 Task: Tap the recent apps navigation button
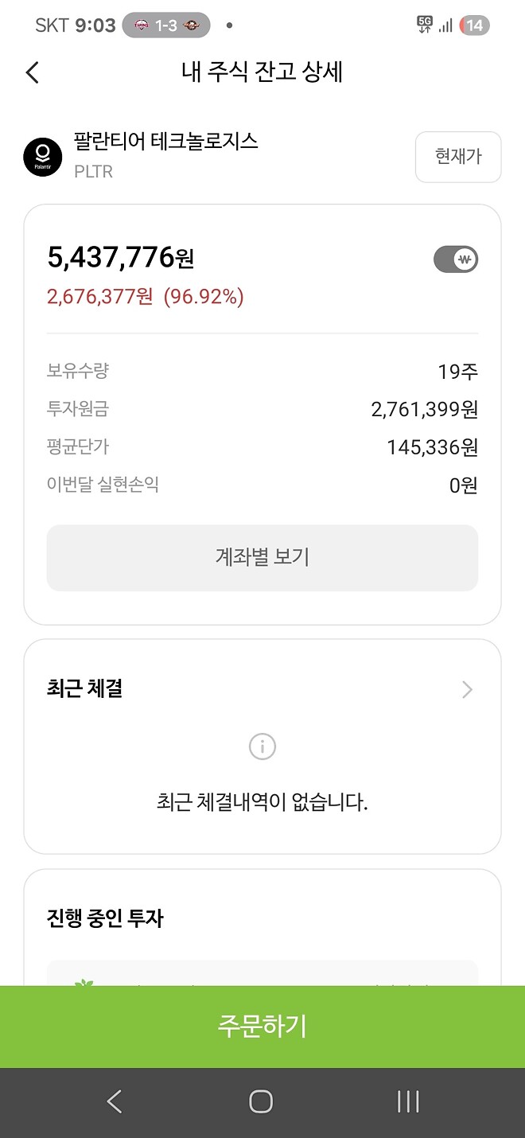click(x=407, y=1102)
